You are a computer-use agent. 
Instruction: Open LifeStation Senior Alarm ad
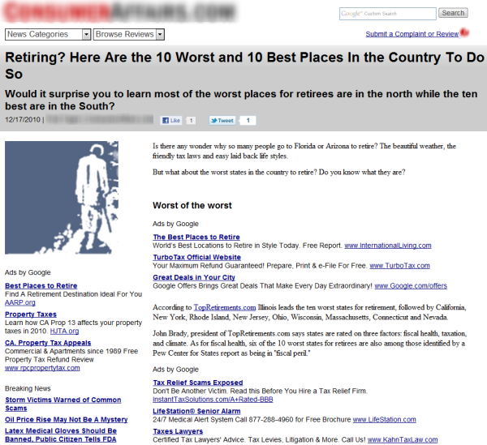tap(196, 411)
